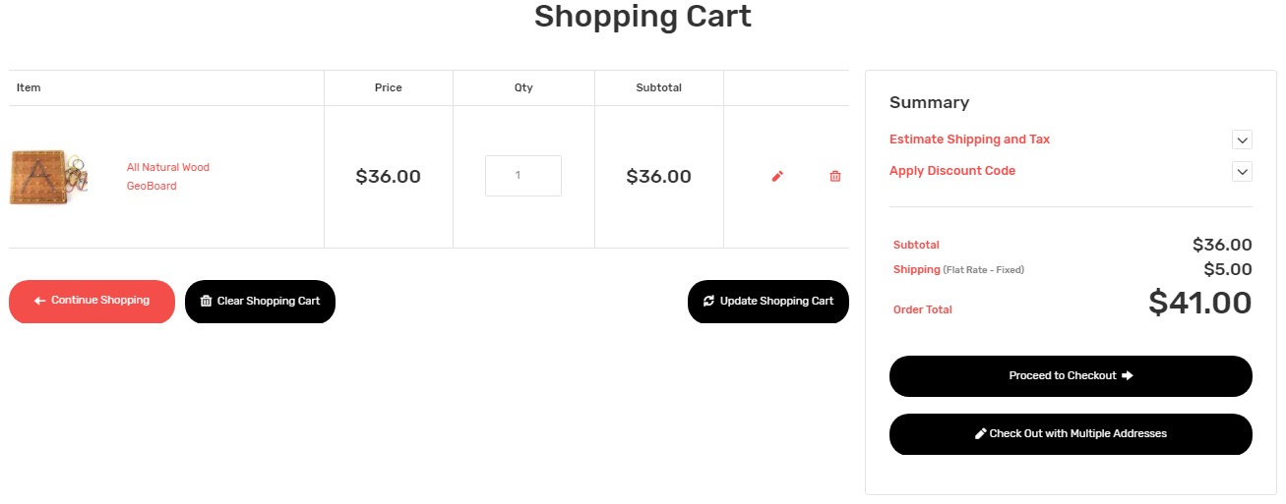Screen dimensions: 1286x504
Task: Click pencil icon on Multiple Addresses checkout button
Action: tap(980, 433)
